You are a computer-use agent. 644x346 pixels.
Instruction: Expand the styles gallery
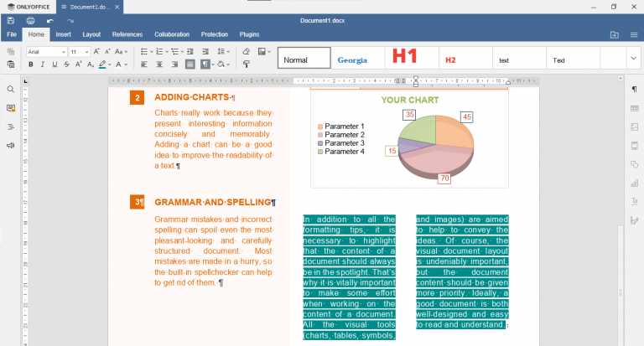[633, 58]
